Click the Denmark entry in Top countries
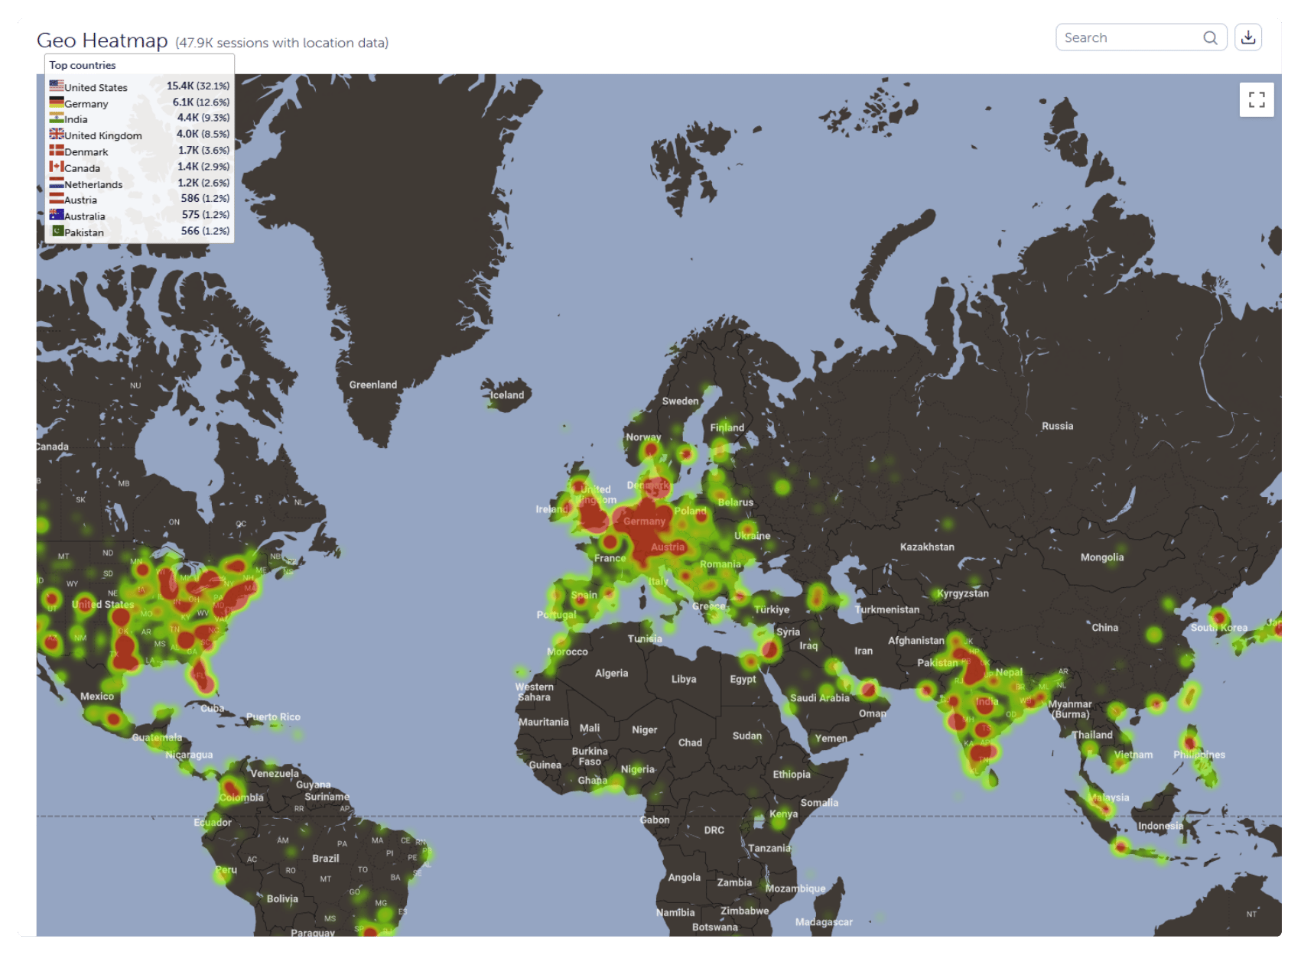This screenshot has width=1301, height=955. click(x=86, y=150)
